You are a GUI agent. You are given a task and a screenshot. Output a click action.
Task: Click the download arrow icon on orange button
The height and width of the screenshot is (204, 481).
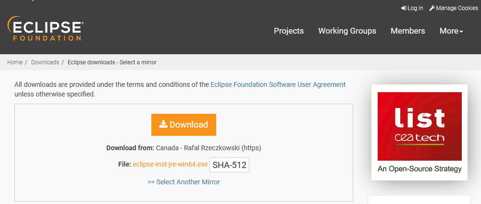(x=163, y=124)
